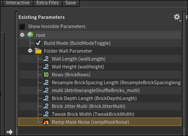This screenshot has width=188, height=136.
Task: Click the float icon beside Wall Length
Action: 46,59
